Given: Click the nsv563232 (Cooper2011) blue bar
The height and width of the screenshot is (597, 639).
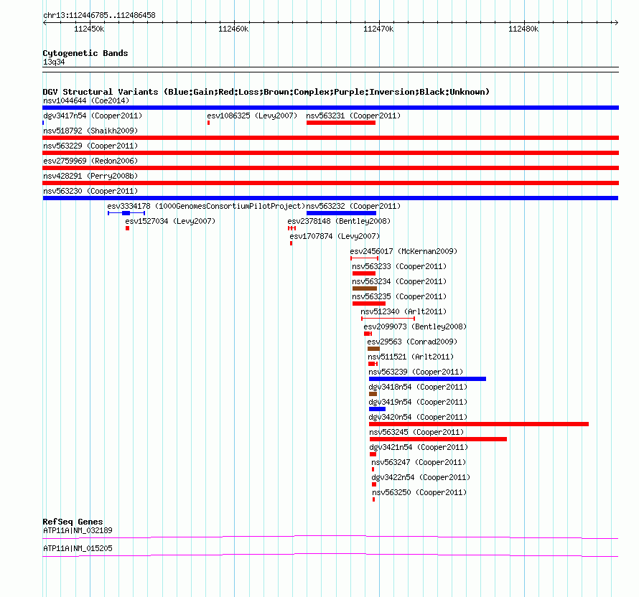Looking at the screenshot, I should pos(341,213).
